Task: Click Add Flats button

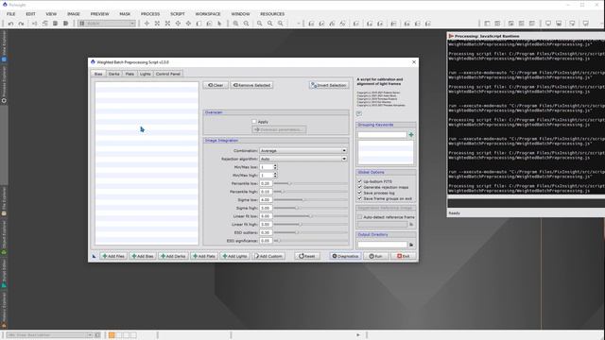Action: pyautogui.click(x=204, y=256)
